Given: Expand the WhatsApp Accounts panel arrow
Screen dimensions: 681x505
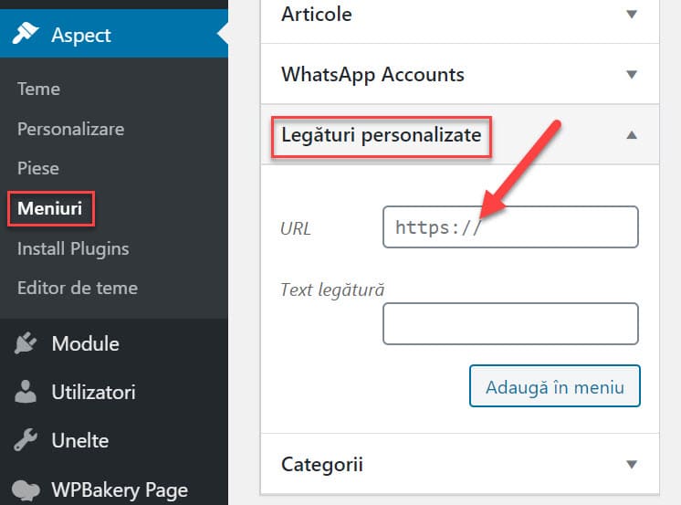Looking at the screenshot, I should pyautogui.click(x=631, y=75).
